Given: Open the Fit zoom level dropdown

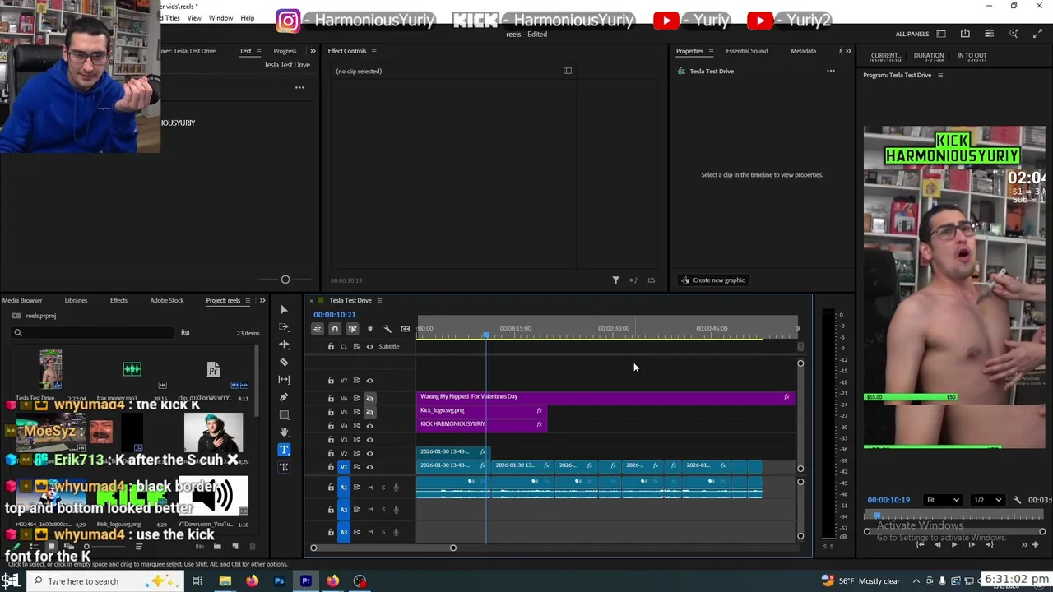Looking at the screenshot, I should (942, 500).
